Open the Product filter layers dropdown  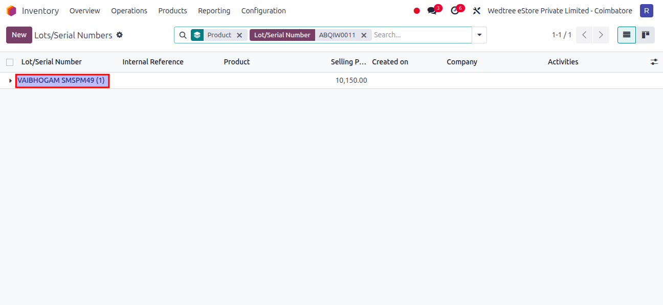tap(197, 35)
